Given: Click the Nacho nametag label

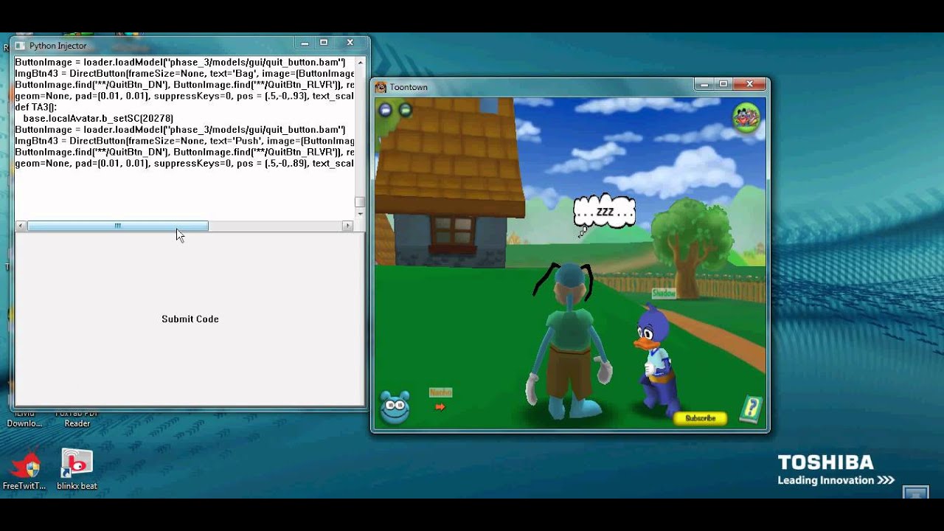Looking at the screenshot, I should coord(440,392).
